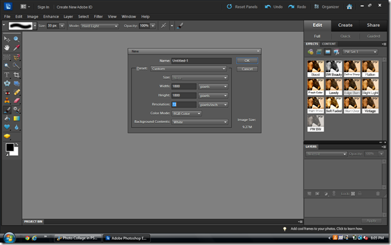Viewport: 391px width, 245px height.
Task: Select the Gradient tool
Action: (16, 118)
